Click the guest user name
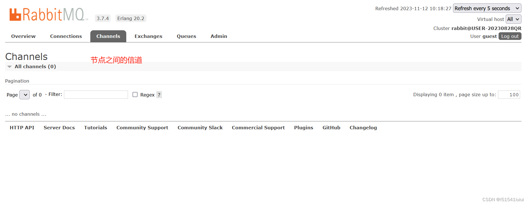Image resolution: width=528 pixels, height=204 pixels. pos(490,36)
